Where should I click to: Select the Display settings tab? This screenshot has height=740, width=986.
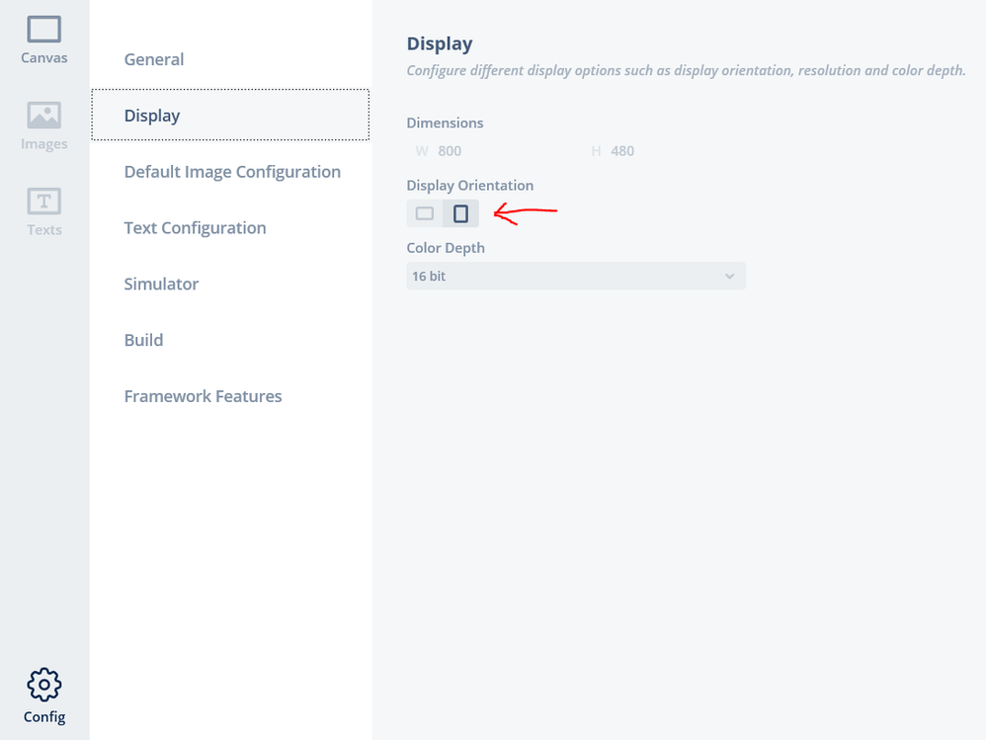[x=231, y=115]
